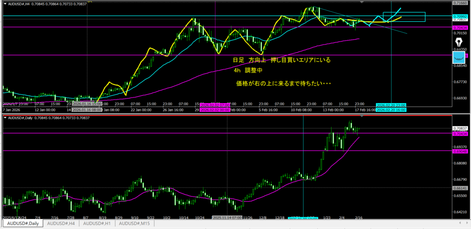Select the text '日足 方向上 押し目買いエリアにいる'
Image resolution: width=471 pixels, height=229 pixels.
coord(281,60)
